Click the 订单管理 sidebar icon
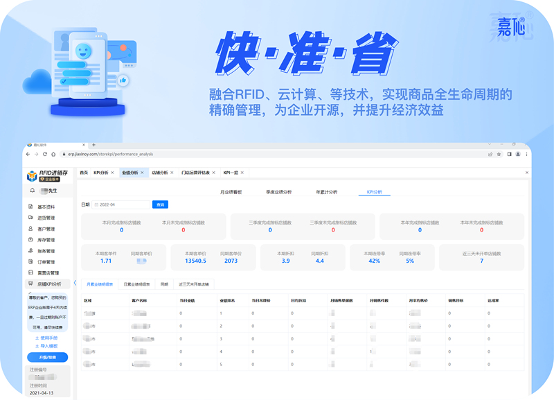The height and width of the screenshot is (400, 554). click(x=30, y=261)
